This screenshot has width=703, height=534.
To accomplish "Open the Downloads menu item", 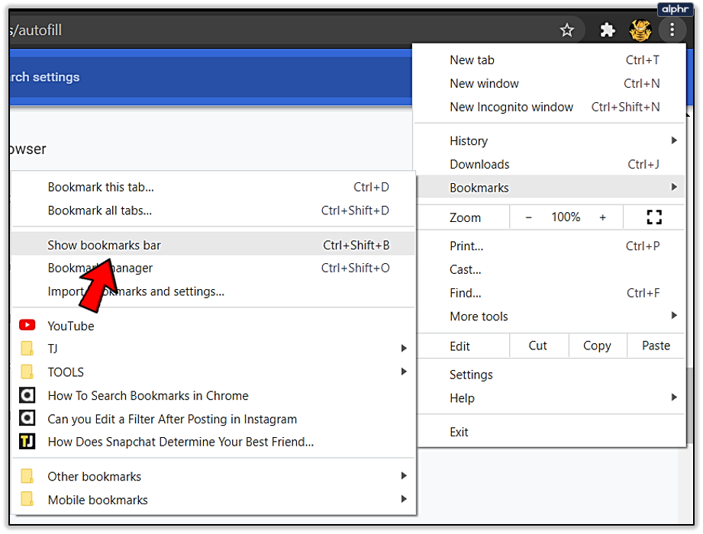I will (550, 165).
